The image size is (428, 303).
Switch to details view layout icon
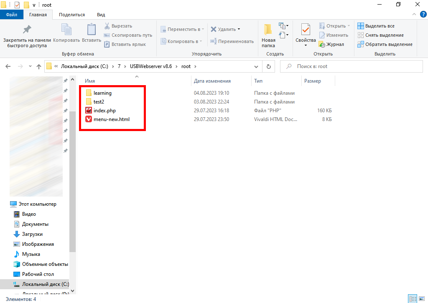(x=413, y=299)
